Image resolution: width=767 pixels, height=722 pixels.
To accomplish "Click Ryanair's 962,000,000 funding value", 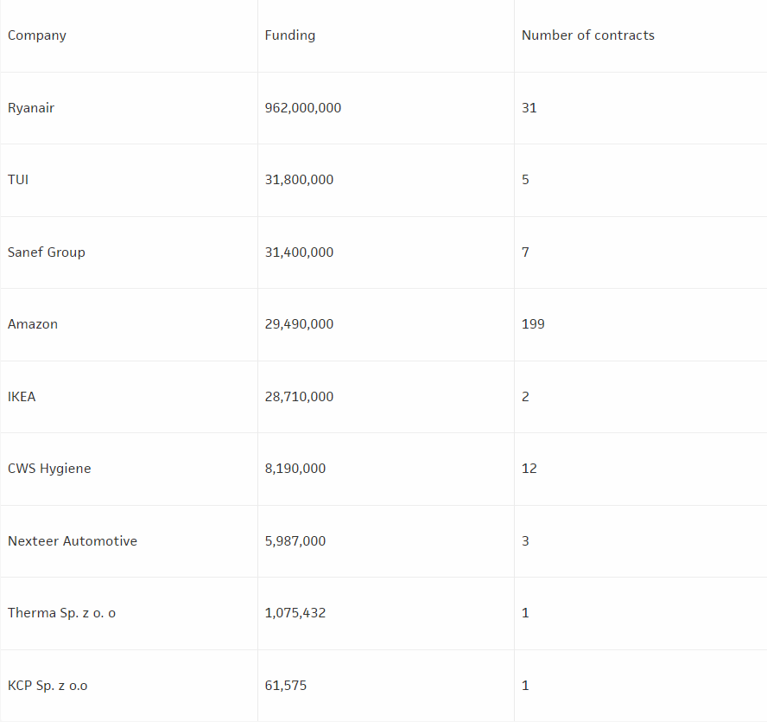I will 303,108.
